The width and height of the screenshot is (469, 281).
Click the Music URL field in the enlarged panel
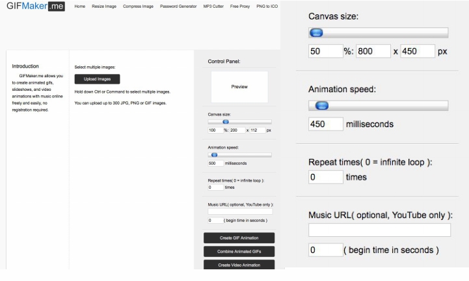(379, 230)
